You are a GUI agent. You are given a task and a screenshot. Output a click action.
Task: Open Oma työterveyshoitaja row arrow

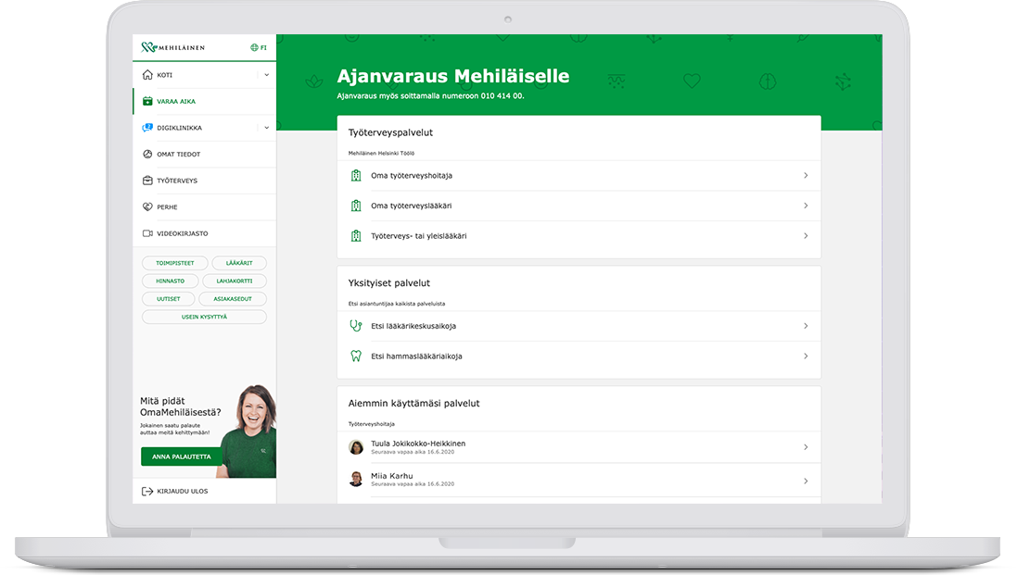[x=806, y=176]
